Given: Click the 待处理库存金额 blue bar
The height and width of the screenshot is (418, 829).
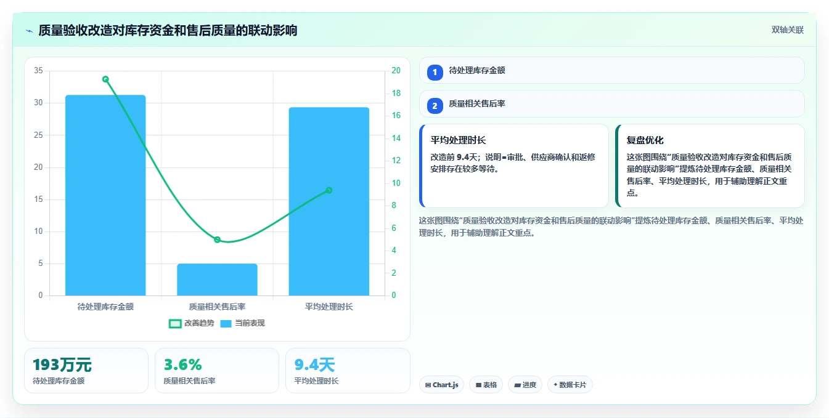Looking at the screenshot, I should [105, 195].
